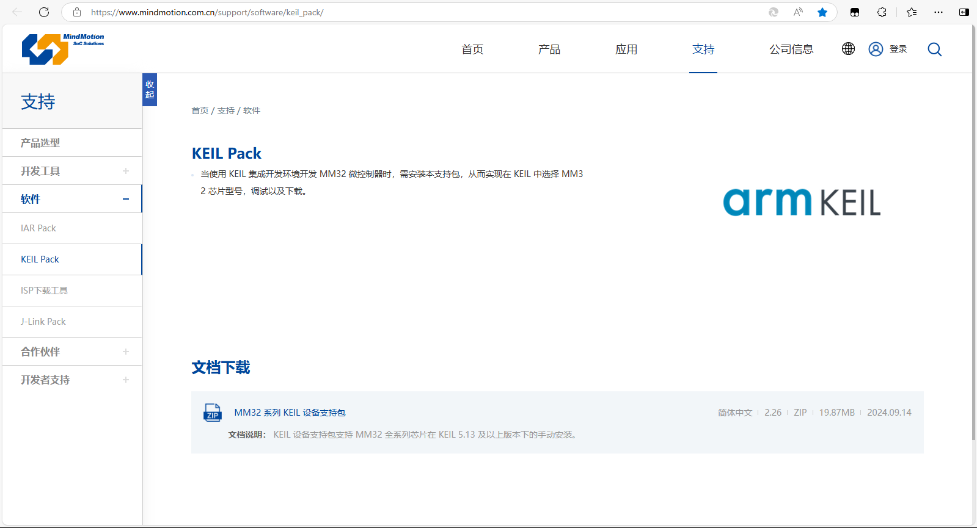Select IAR Pack in sidebar

click(x=38, y=228)
